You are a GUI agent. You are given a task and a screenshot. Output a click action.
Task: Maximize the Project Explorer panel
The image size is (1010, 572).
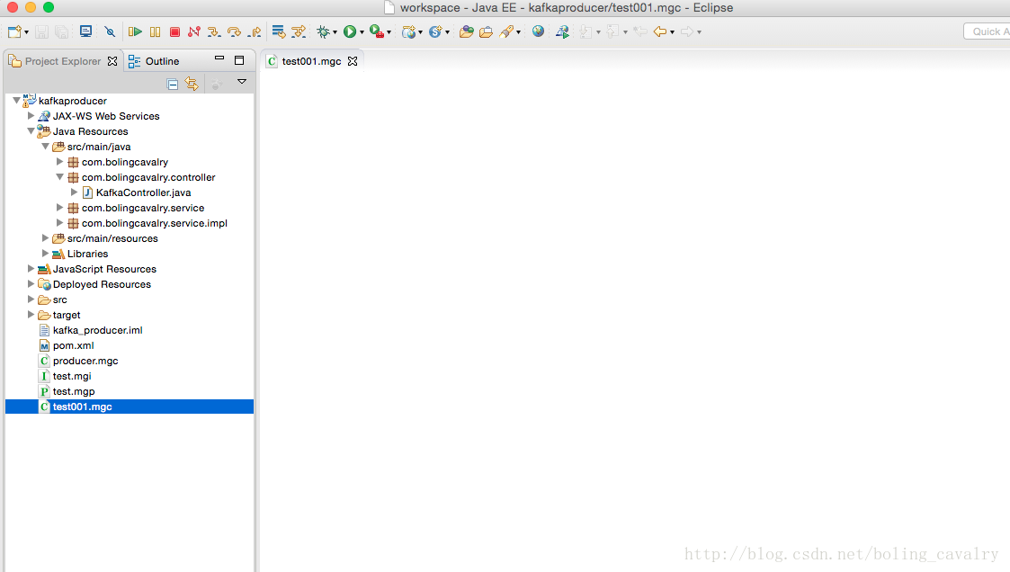point(239,60)
